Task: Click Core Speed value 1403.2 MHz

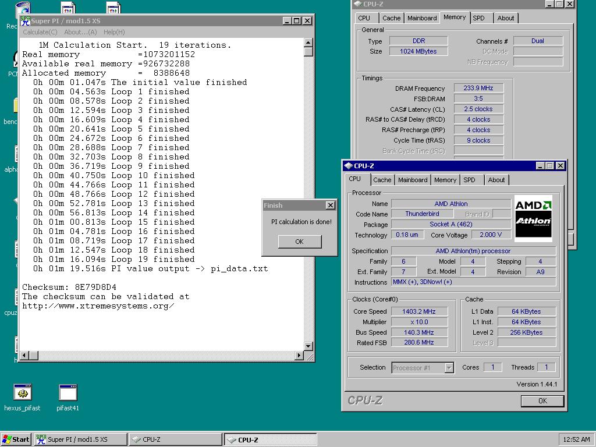Action: pyautogui.click(x=419, y=311)
